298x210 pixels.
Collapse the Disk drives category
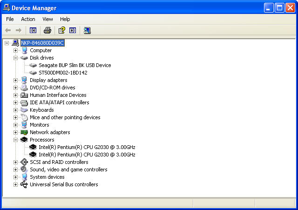click(15, 58)
